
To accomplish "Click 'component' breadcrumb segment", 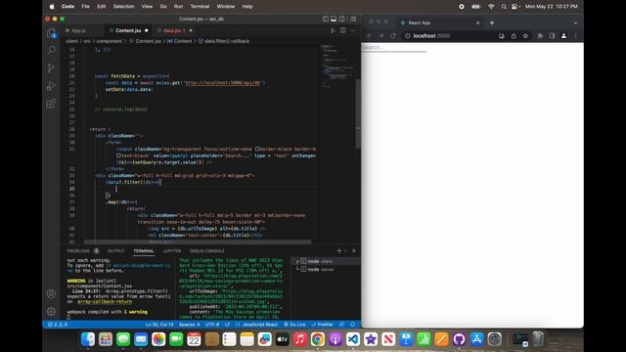I will click(109, 41).
